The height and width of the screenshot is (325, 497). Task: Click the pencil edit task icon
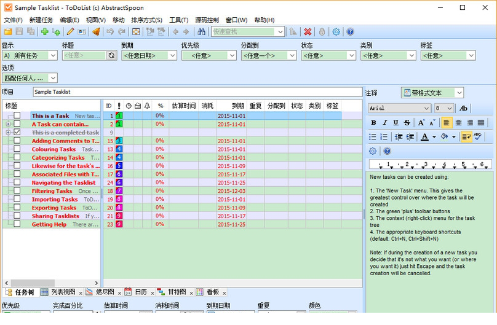click(70, 32)
